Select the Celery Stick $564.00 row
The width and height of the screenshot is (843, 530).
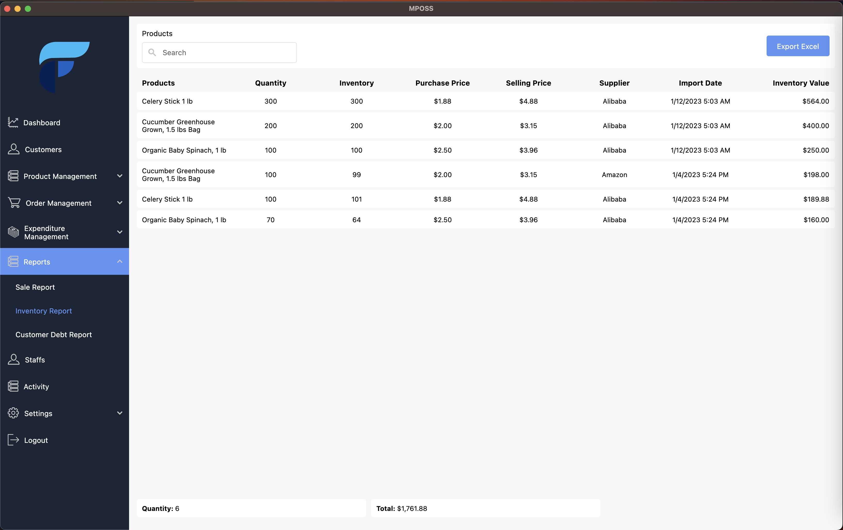485,101
